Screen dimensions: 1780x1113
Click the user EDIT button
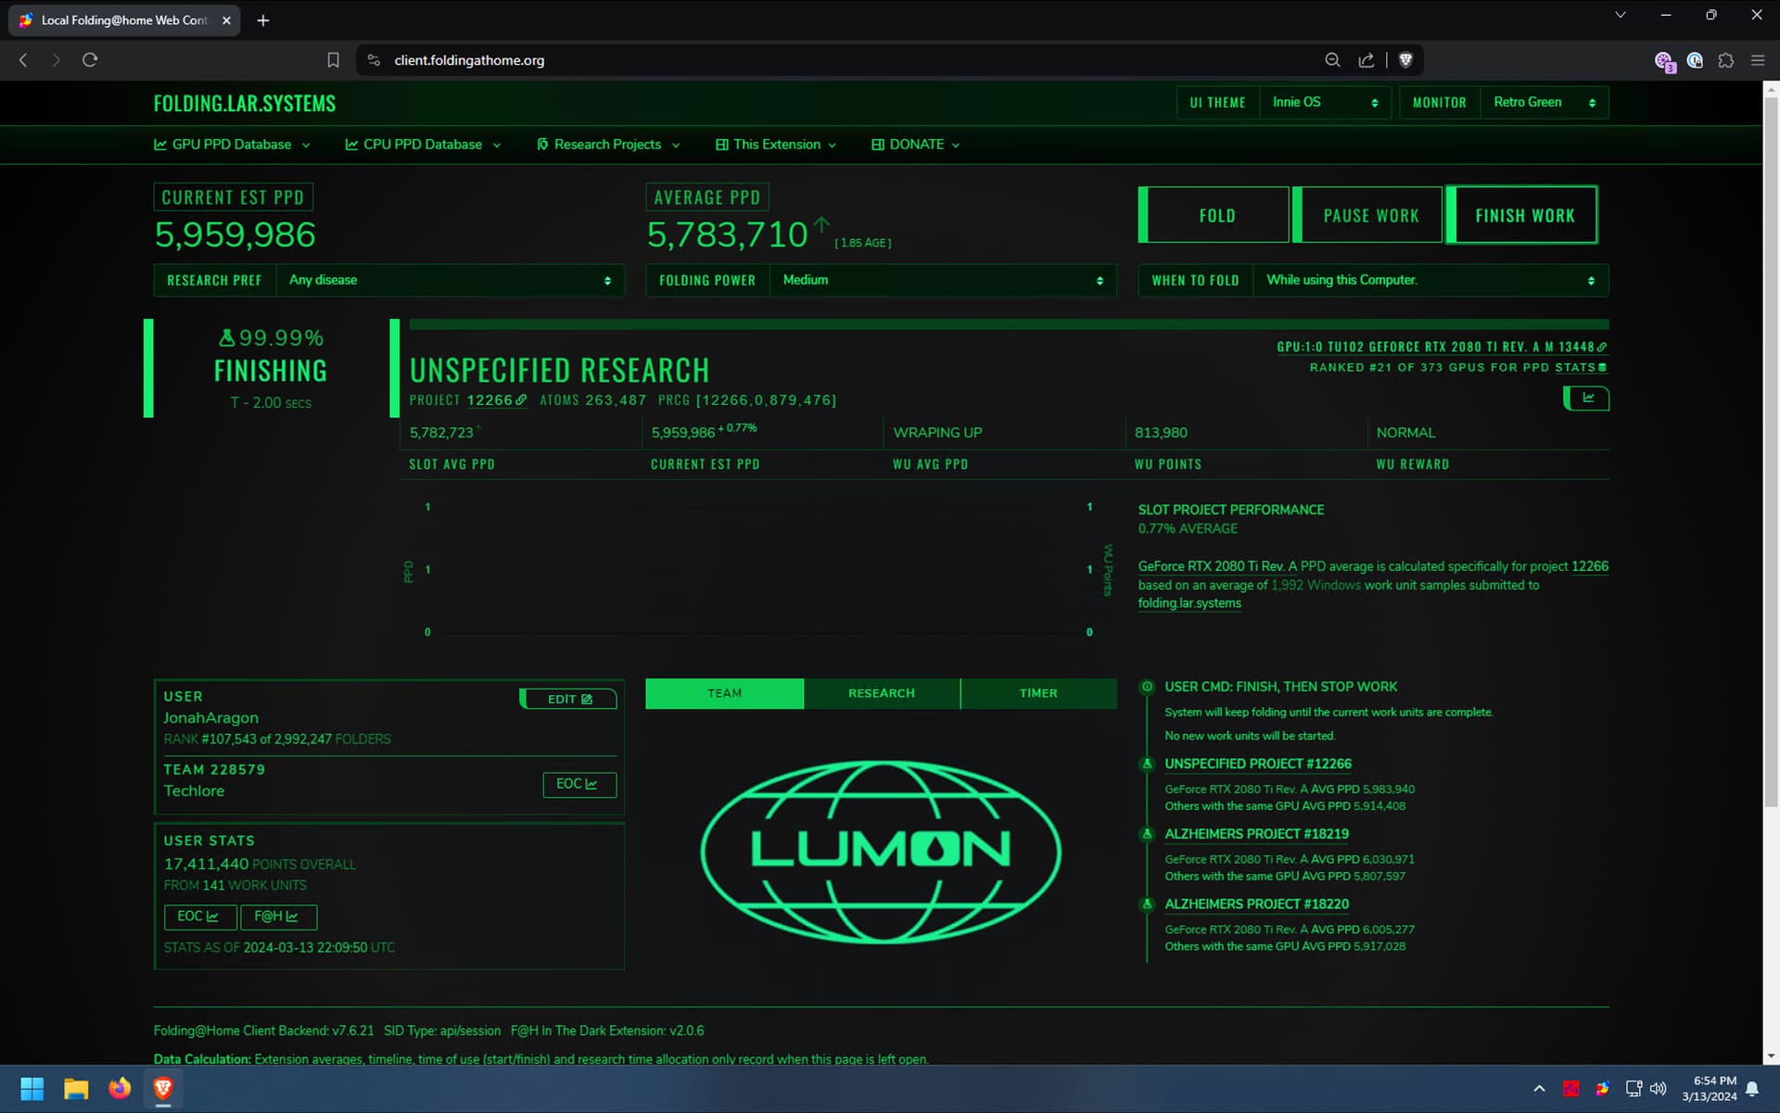[x=568, y=699]
